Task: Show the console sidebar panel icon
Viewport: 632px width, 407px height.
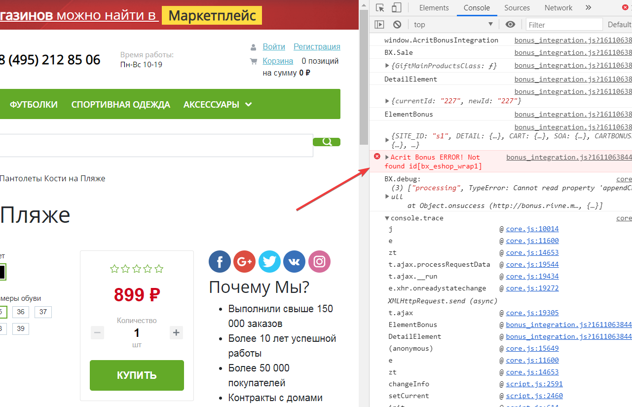Action: coord(379,24)
